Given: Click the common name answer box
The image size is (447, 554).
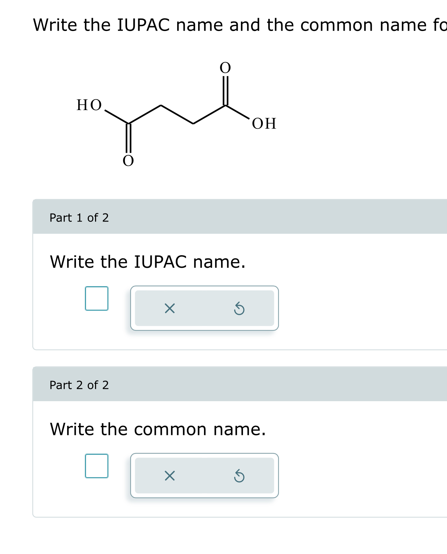Looking at the screenshot, I should click(x=96, y=466).
